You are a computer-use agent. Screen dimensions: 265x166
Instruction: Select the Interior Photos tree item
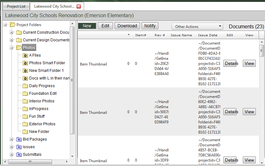tap(42, 101)
